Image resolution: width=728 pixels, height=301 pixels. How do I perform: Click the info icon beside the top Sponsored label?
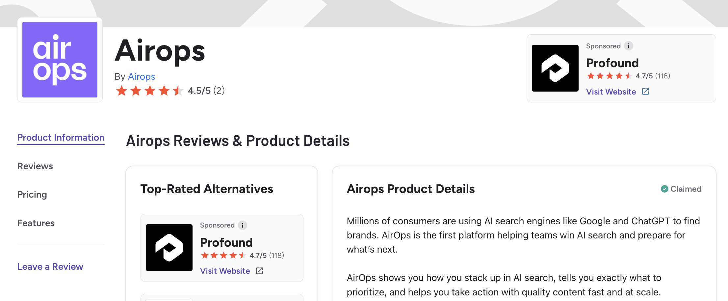pyautogui.click(x=629, y=46)
